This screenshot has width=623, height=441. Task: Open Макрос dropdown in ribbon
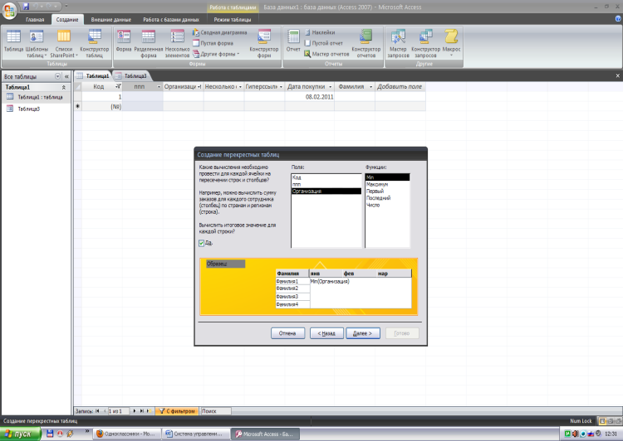451,43
